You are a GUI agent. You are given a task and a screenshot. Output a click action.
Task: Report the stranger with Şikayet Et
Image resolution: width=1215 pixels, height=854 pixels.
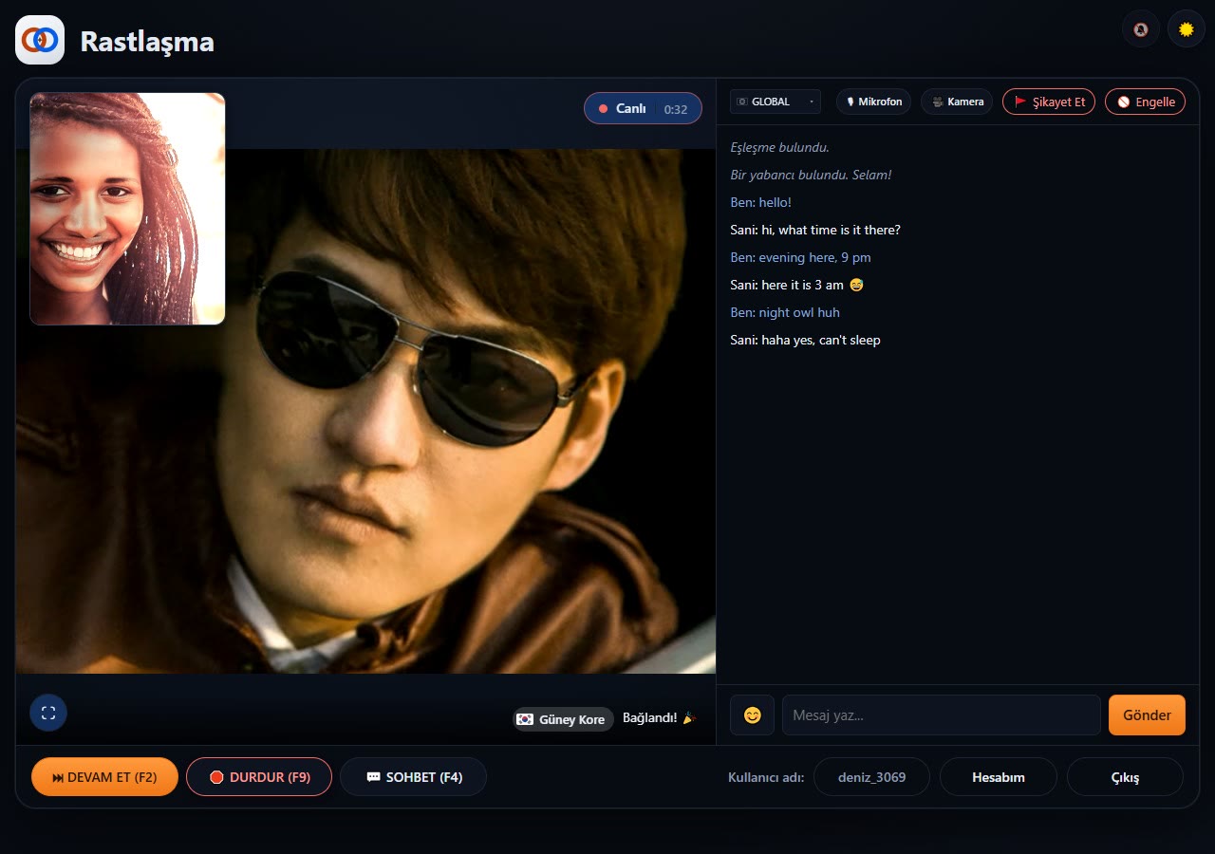click(x=1049, y=102)
